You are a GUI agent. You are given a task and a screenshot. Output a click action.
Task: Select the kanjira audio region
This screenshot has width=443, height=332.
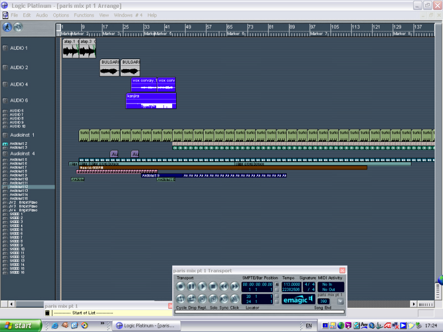(x=151, y=100)
